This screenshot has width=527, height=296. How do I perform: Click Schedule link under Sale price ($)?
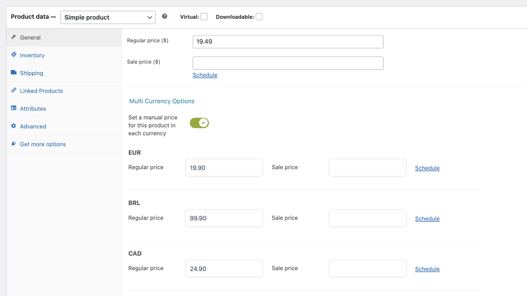click(205, 75)
